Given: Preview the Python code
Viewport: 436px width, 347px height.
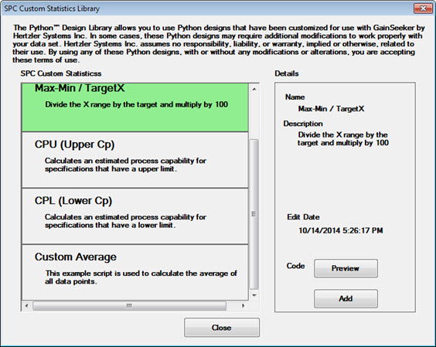Looking at the screenshot, I should 346,268.
